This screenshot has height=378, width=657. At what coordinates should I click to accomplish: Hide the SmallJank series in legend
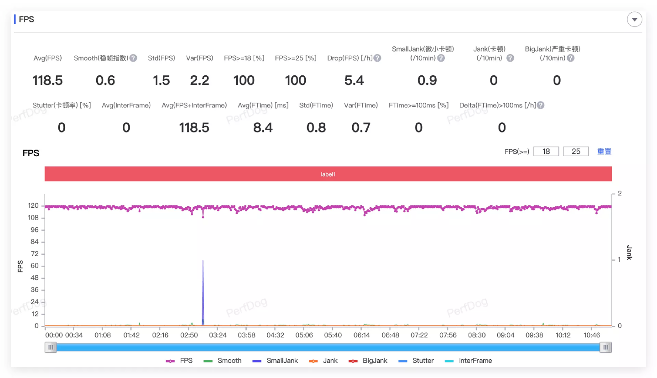click(275, 361)
